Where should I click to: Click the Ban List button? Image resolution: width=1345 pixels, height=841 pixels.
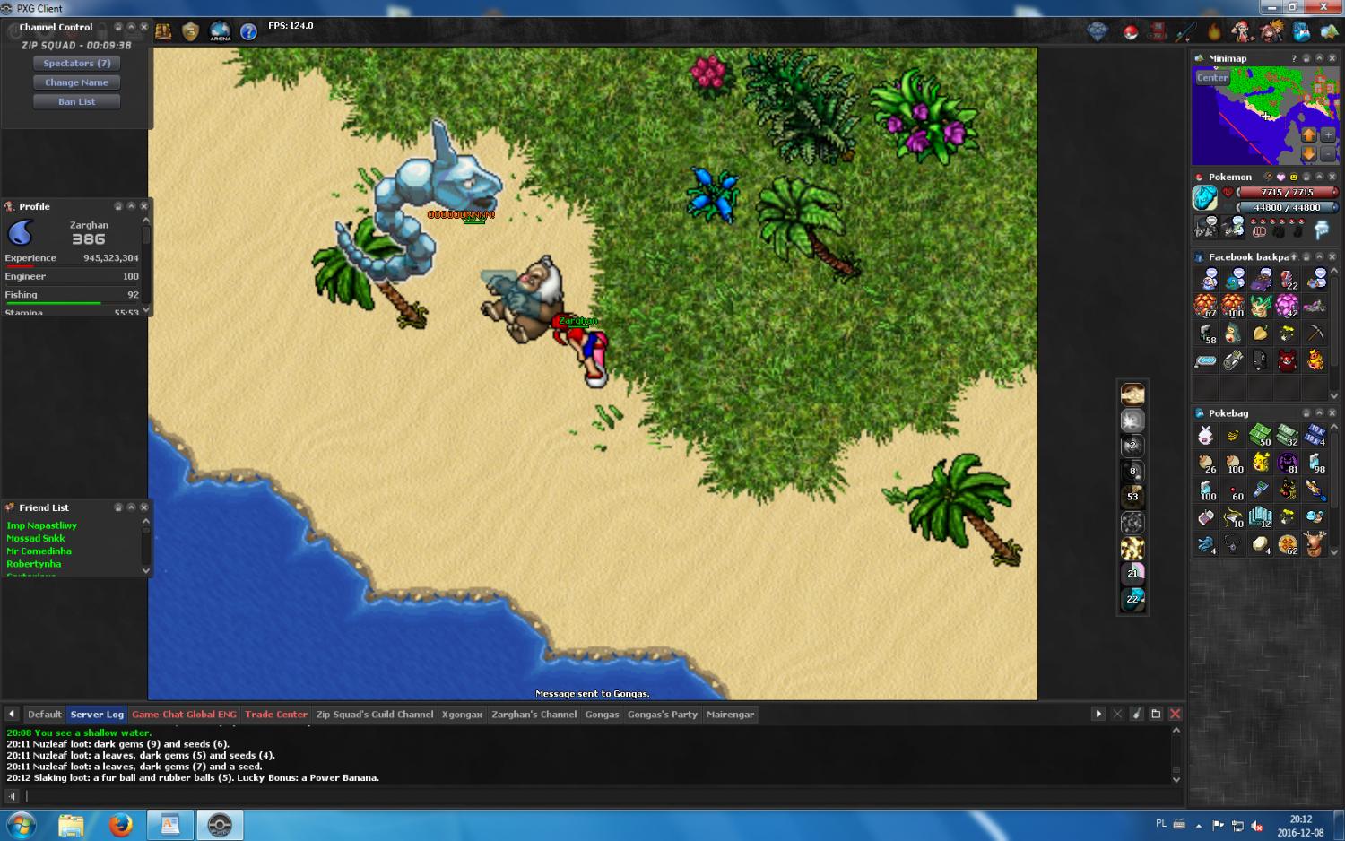(x=77, y=102)
